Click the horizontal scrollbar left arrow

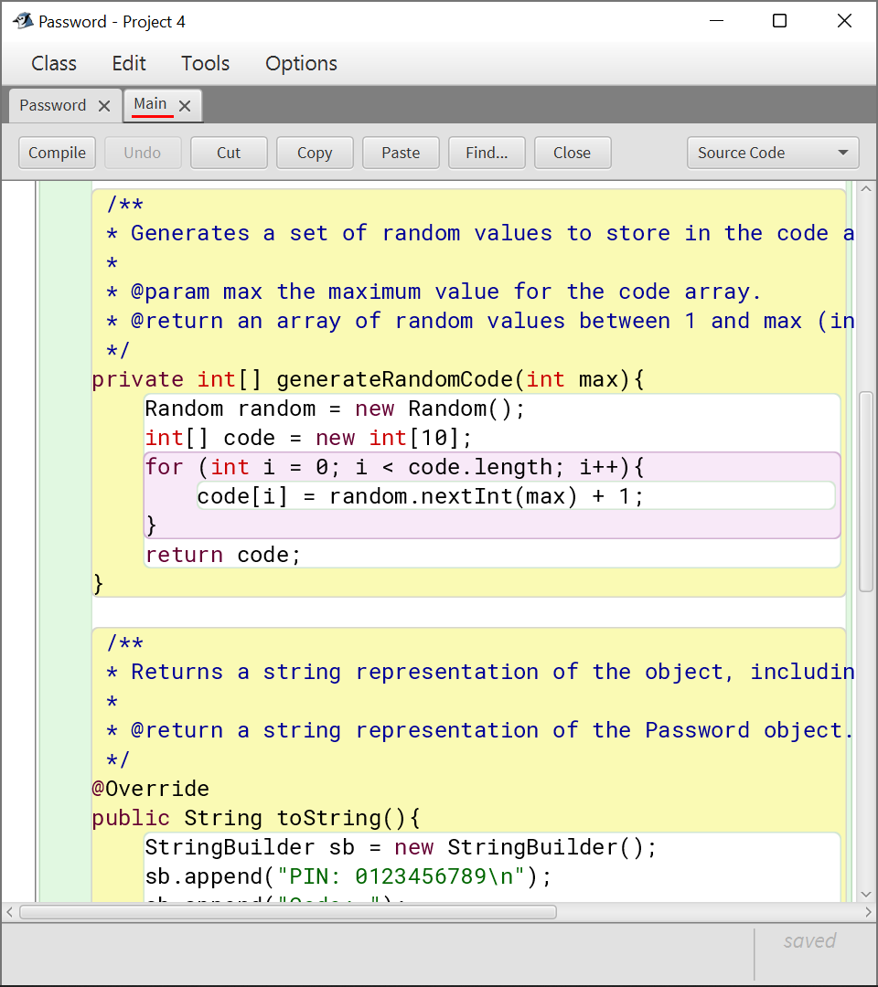click(x=9, y=911)
